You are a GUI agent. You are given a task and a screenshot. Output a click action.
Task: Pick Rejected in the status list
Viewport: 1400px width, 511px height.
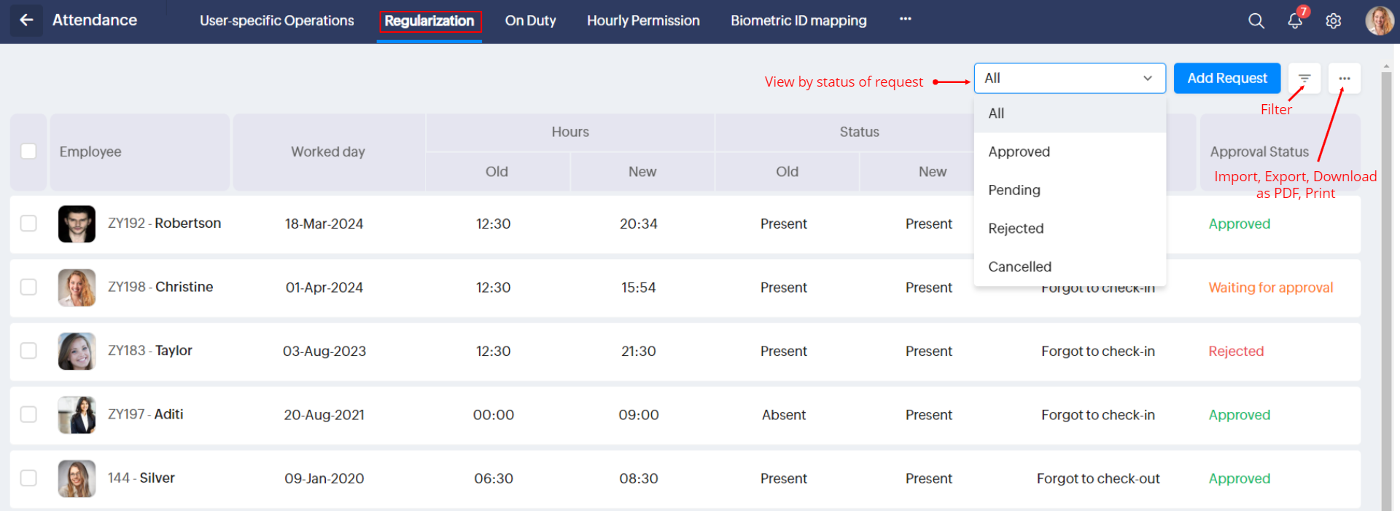[1016, 229]
